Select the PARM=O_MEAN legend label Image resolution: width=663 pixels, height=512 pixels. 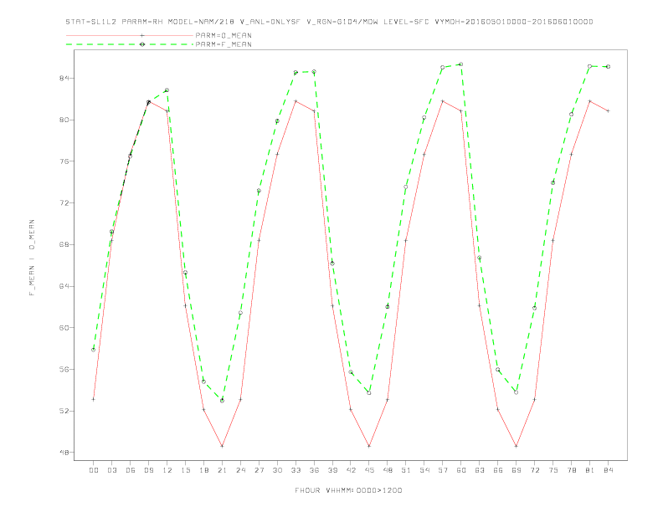pos(224,35)
